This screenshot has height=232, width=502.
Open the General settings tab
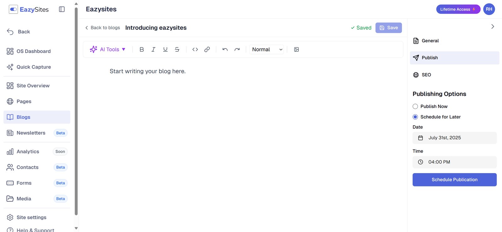pos(455,41)
